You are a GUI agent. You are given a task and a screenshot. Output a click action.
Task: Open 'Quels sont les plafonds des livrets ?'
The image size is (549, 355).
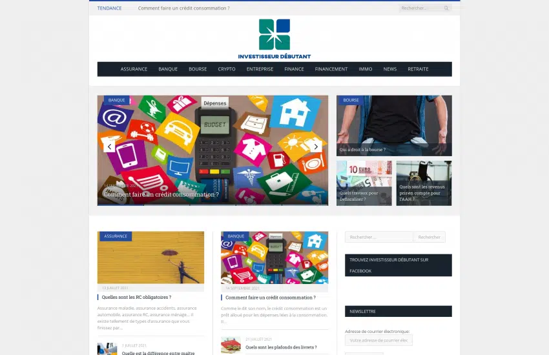click(x=281, y=347)
